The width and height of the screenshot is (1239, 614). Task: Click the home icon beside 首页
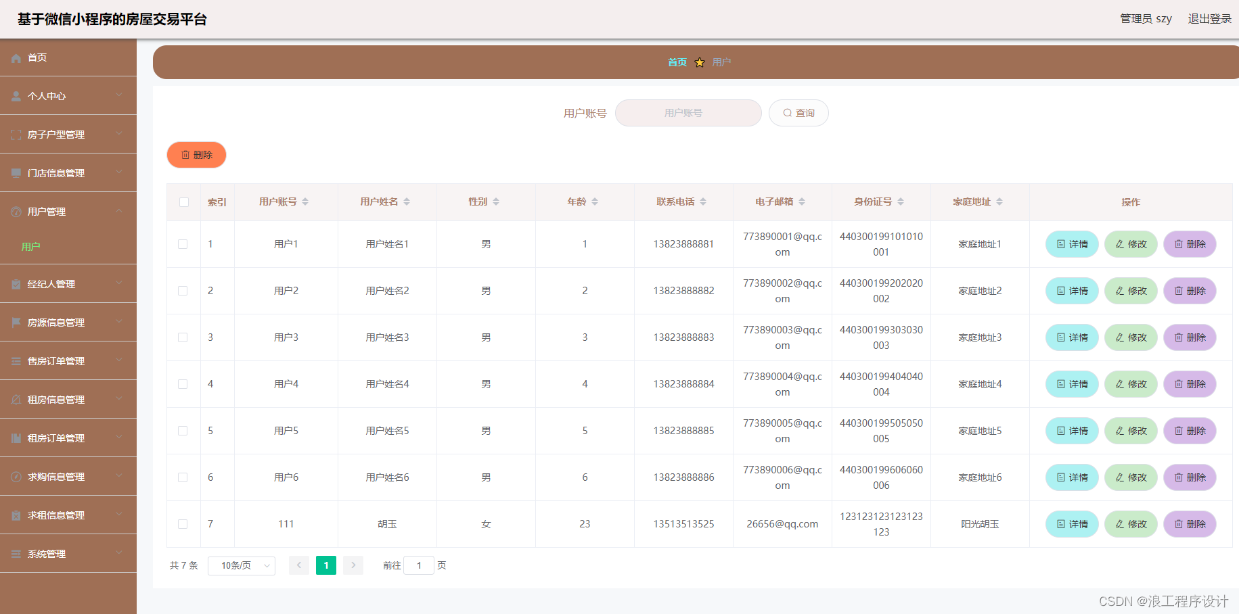[16, 58]
